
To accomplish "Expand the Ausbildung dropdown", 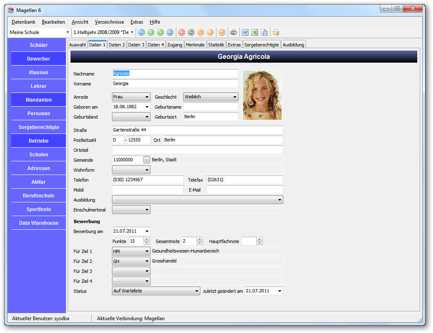I will pyautogui.click(x=280, y=199).
